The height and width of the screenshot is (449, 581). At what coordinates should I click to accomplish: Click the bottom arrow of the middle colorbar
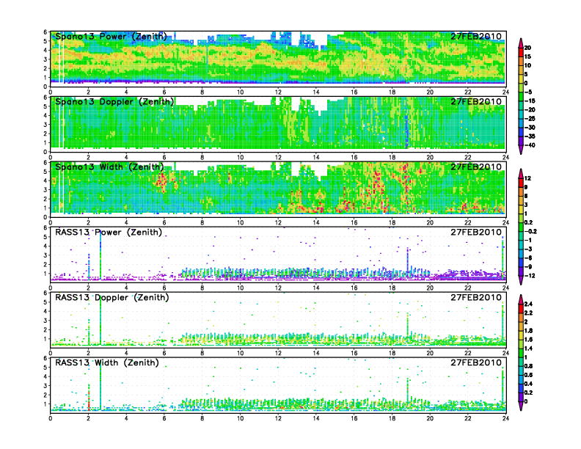(520, 280)
